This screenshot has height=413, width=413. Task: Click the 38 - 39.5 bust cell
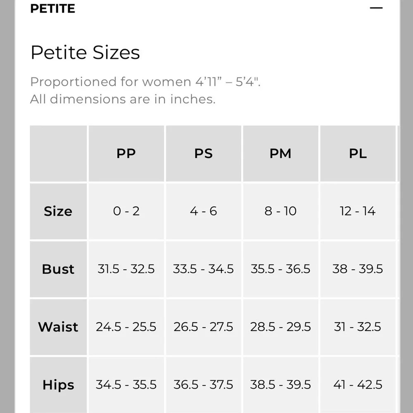click(358, 269)
